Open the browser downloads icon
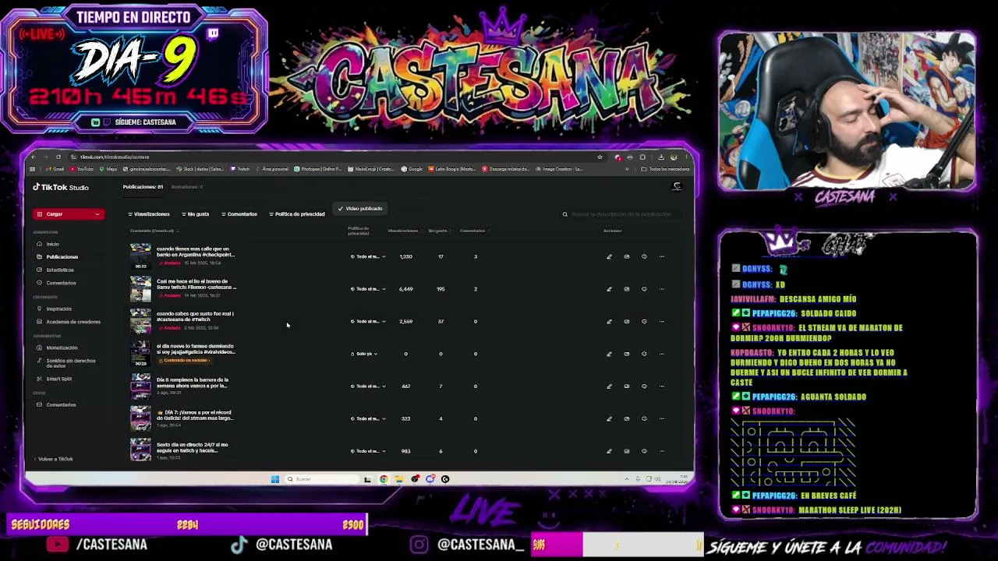This screenshot has width=998, height=561. [661, 157]
